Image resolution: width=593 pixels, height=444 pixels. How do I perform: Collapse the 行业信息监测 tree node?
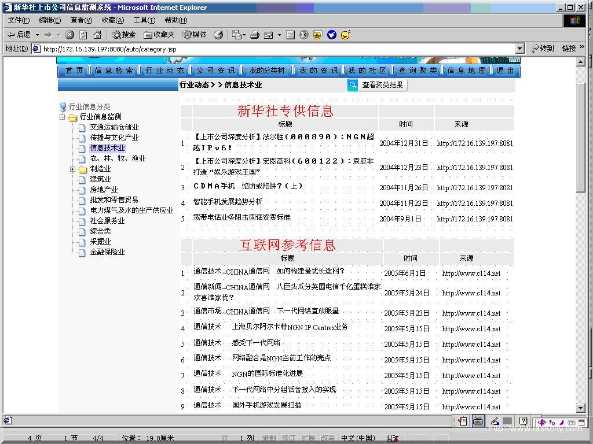63,117
